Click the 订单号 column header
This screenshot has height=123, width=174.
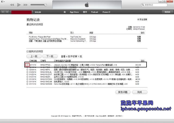click(43, 61)
